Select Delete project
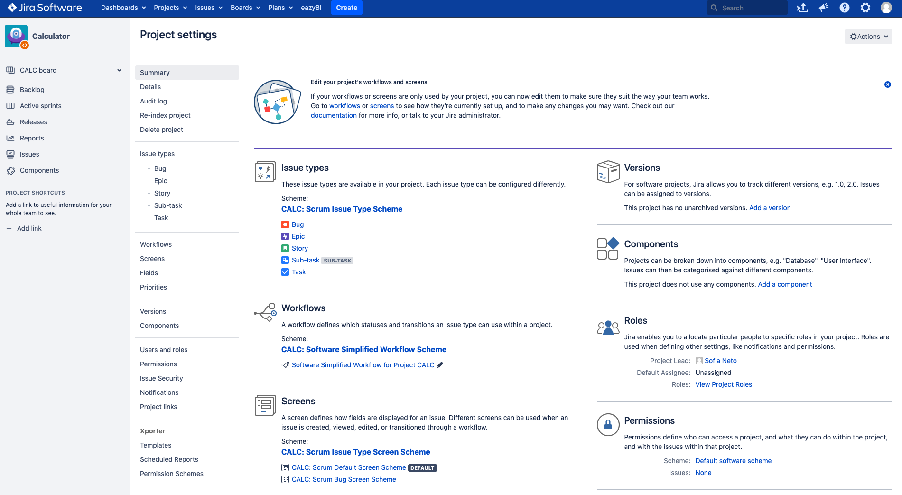The width and height of the screenshot is (902, 495). [x=161, y=130]
